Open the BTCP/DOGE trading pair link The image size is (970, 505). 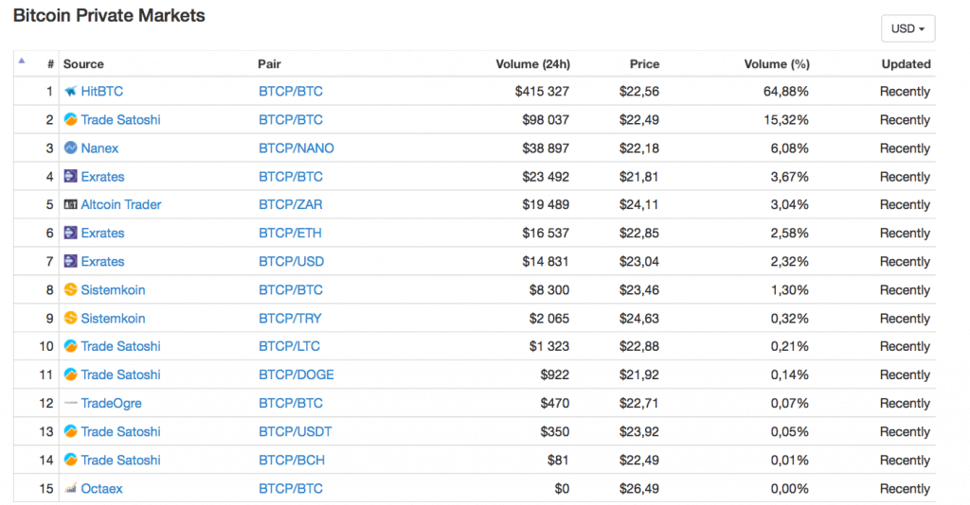point(296,375)
